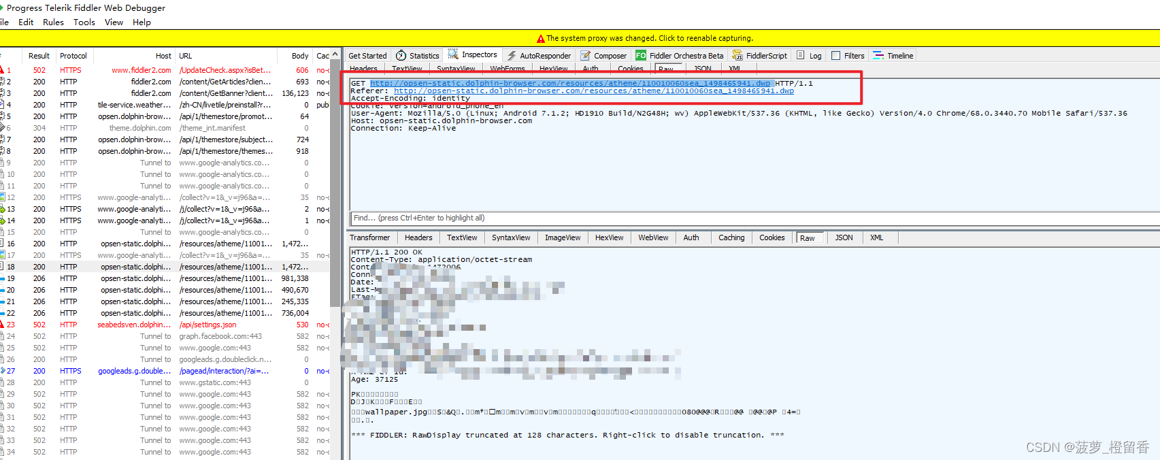Click the system proxy changed notification bar
Viewport: 1160px width, 460px height.
[580, 38]
